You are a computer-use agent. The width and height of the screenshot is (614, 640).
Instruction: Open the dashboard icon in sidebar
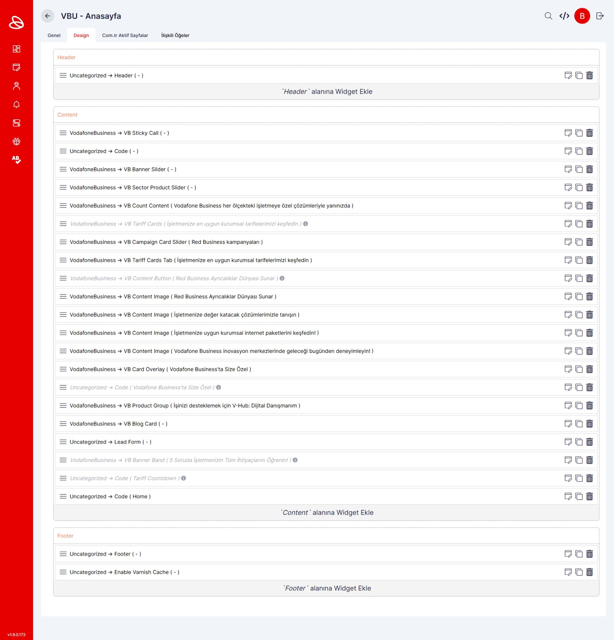pos(16,49)
